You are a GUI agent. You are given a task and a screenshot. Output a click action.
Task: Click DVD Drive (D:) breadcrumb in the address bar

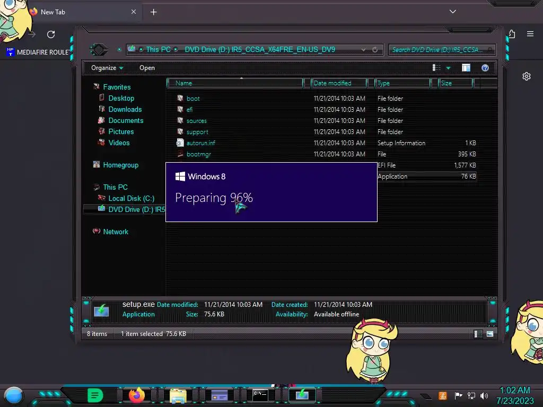tap(260, 49)
